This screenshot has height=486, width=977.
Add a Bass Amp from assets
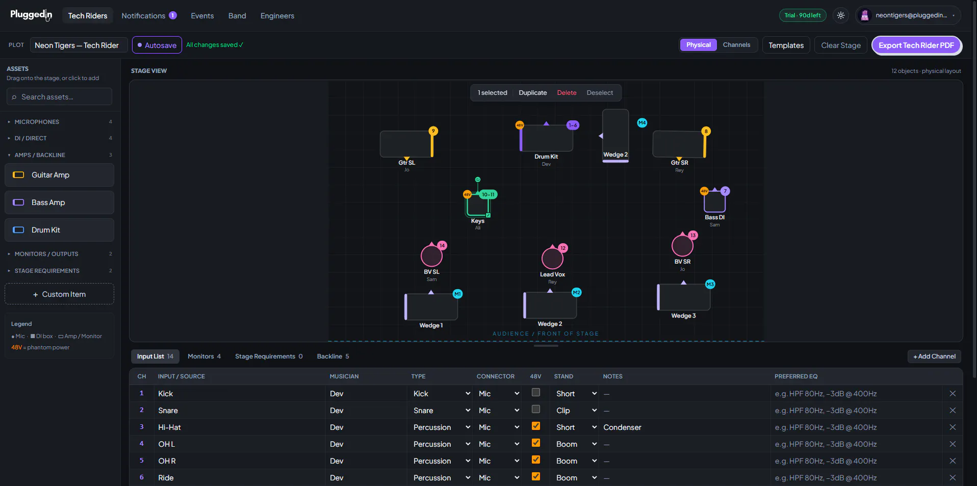[x=60, y=202]
